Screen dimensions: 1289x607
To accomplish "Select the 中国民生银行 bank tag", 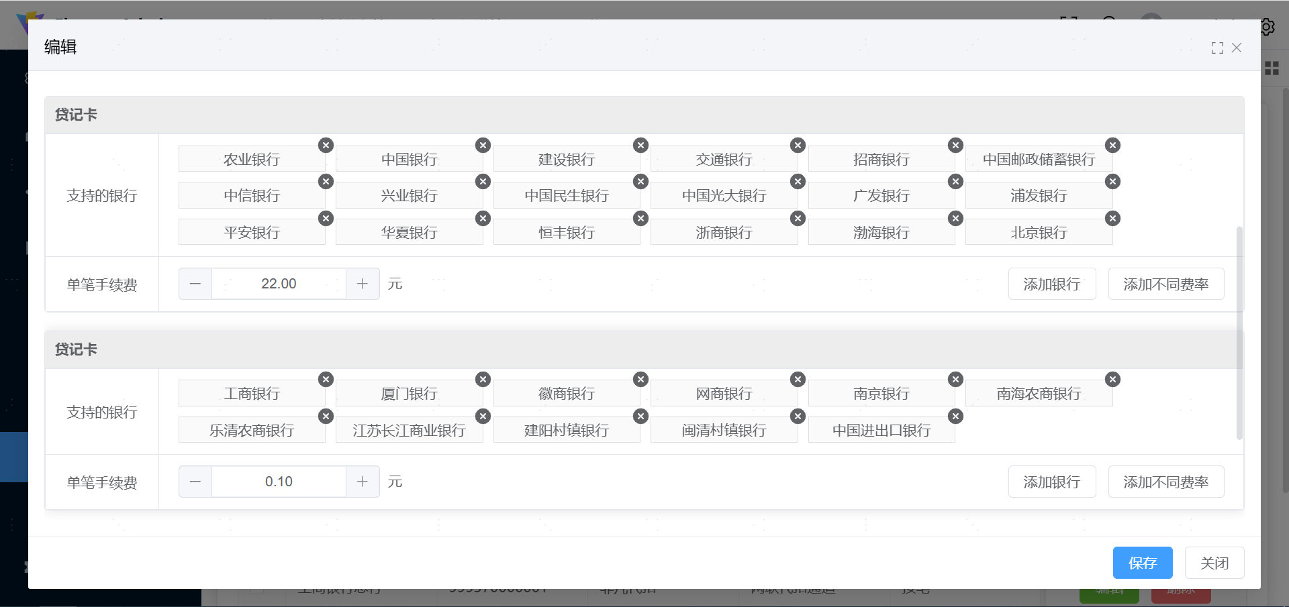I will [x=567, y=195].
